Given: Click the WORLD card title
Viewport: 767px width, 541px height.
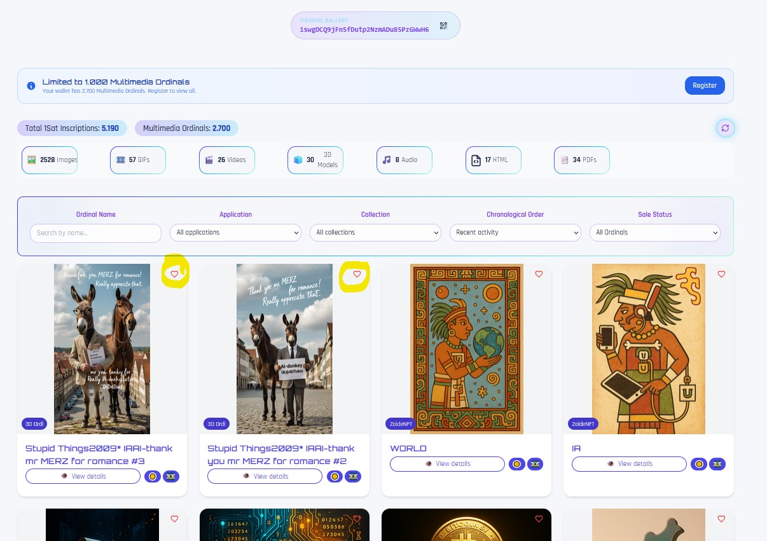Looking at the screenshot, I should coord(408,448).
